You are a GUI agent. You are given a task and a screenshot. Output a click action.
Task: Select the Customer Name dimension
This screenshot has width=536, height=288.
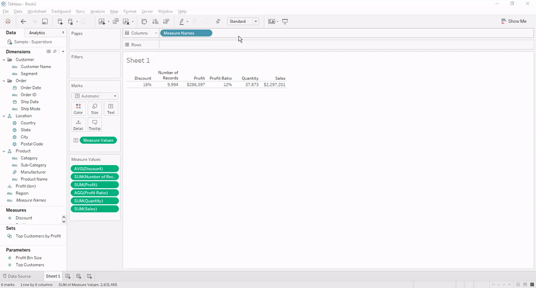click(36, 66)
